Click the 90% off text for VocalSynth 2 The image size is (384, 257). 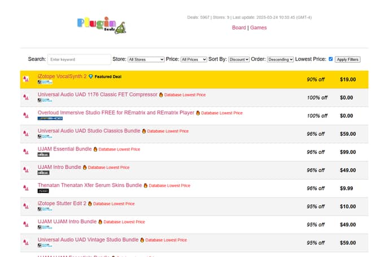tap(316, 79)
